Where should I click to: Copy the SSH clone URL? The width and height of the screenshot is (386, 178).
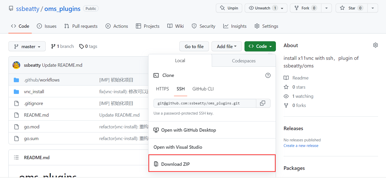[263, 103]
